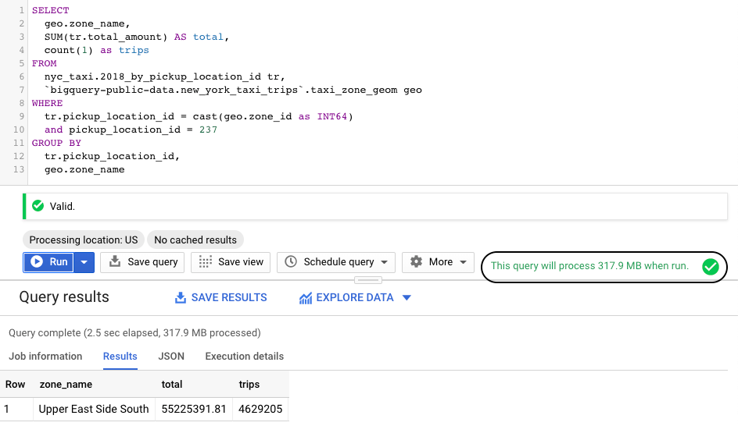The height and width of the screenshot is (426, 738).
Task: Click the WHERE keyword in editor
Action: 47,103
